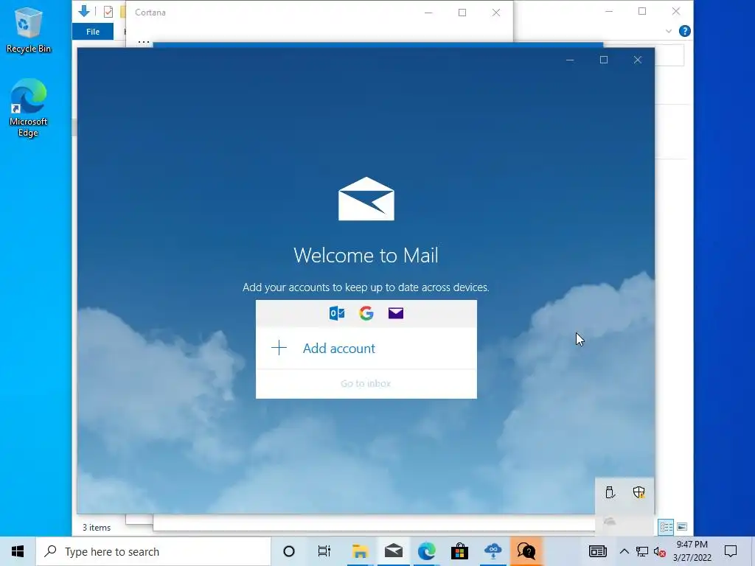Click the checkmark Properties icon in Explorer toolbar
The width and height of the screenshot is (755, 566).
(108, 12)
